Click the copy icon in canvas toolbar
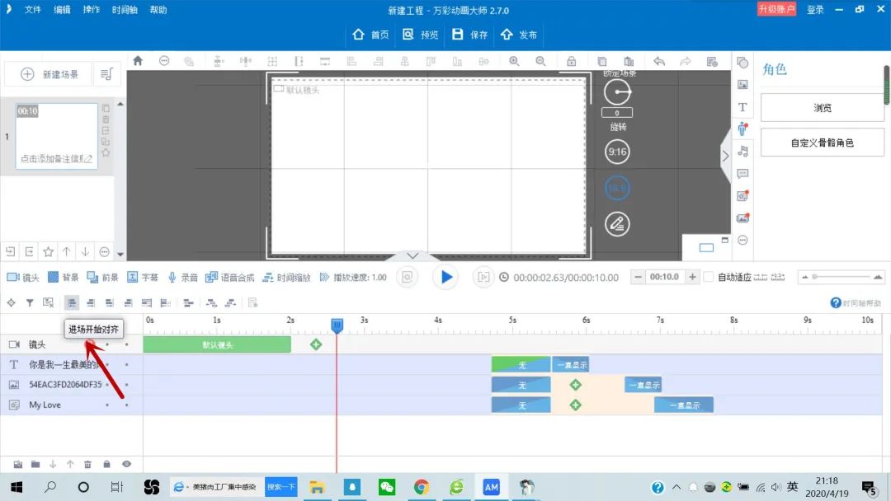This screenshot has width=891, height=501. [601, 61]
